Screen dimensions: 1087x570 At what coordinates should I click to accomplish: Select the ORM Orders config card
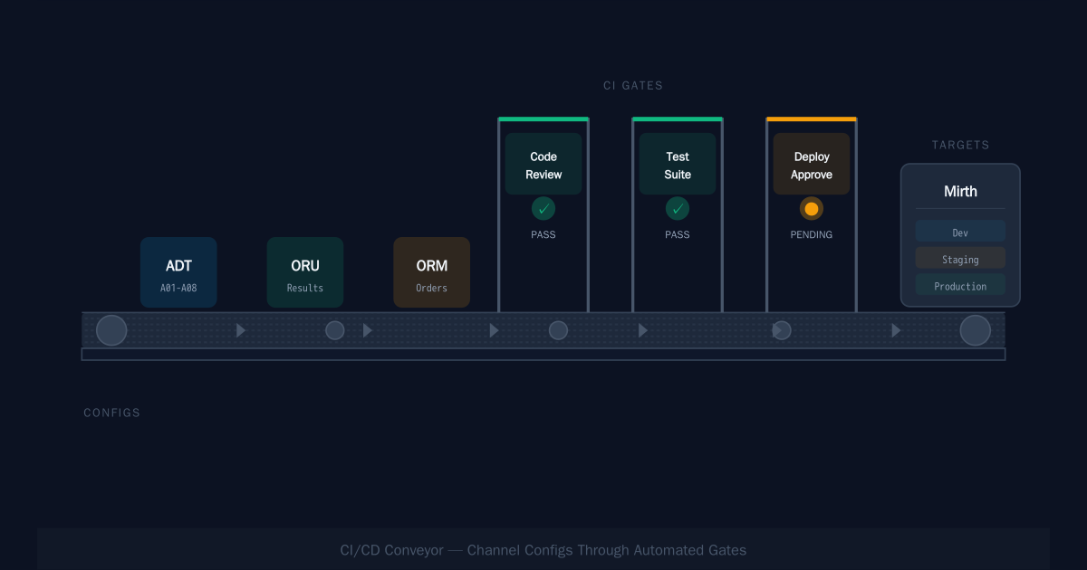pyautogui.click(x=432, y=272)
